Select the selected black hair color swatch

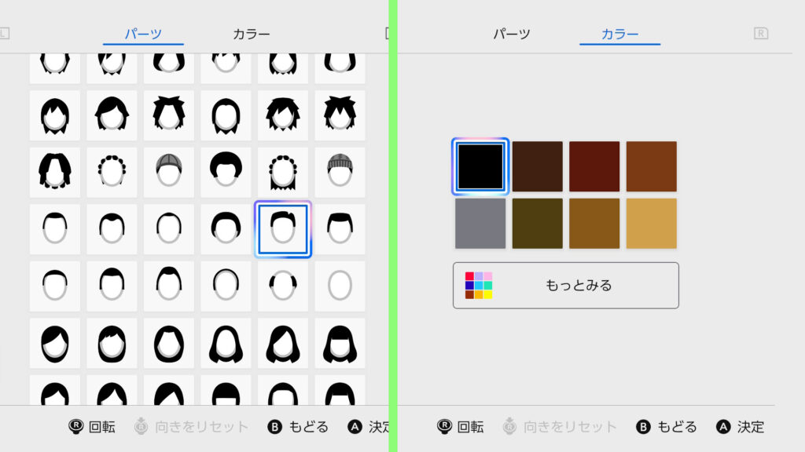[480, 166]
